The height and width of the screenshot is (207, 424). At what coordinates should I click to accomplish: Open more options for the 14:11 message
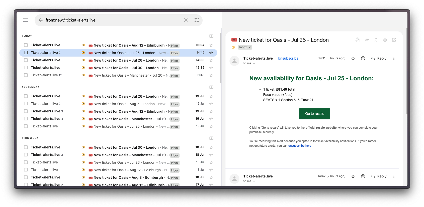point(394,58)
